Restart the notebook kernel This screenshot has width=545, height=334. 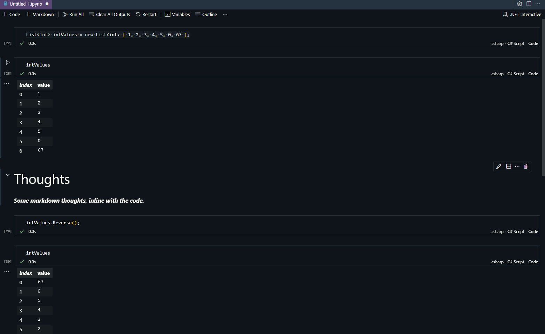coord(146,14)
